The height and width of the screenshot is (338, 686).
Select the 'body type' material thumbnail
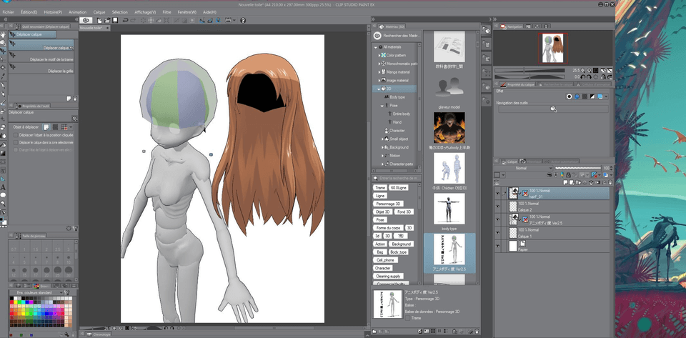[x=449, y=209]
